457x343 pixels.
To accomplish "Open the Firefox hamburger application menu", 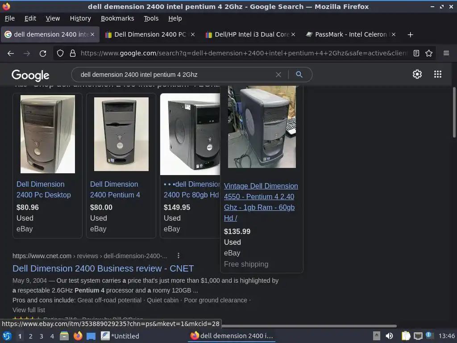I will point(446,53).
